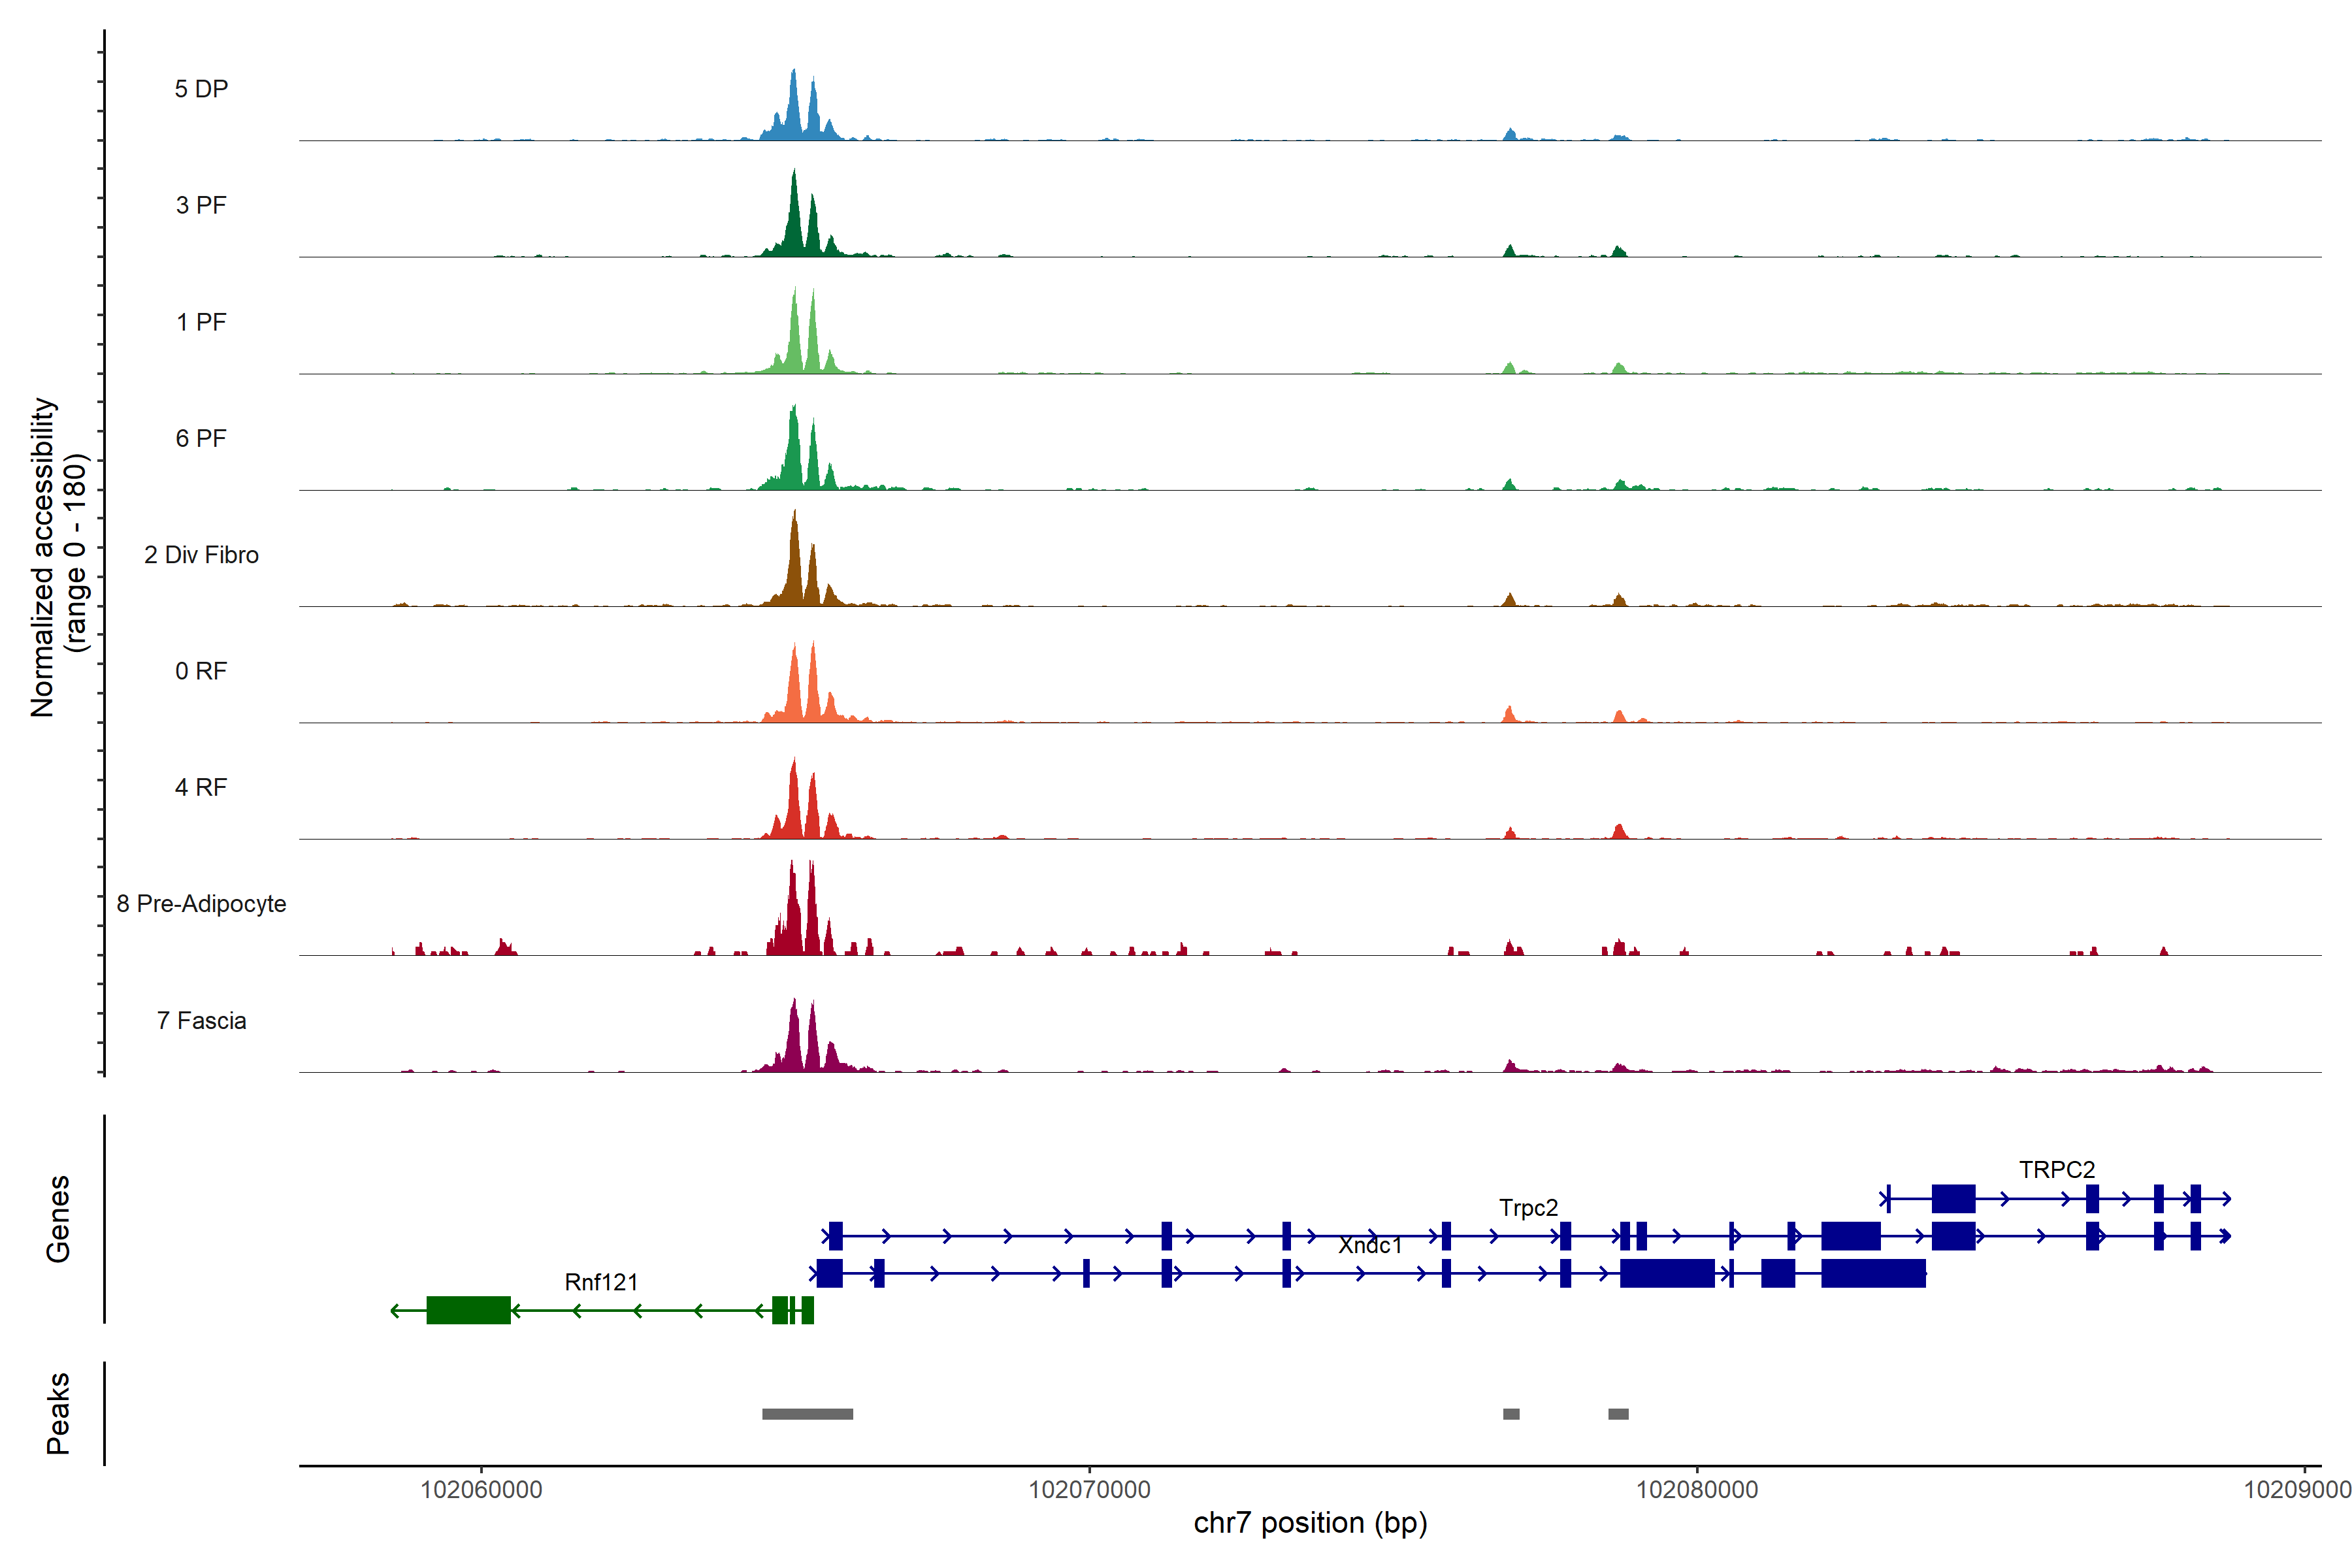Viewport: 2352px width, 1568px height.
Task: Click the chr7 position axis title
Action: point(1310,1523)
